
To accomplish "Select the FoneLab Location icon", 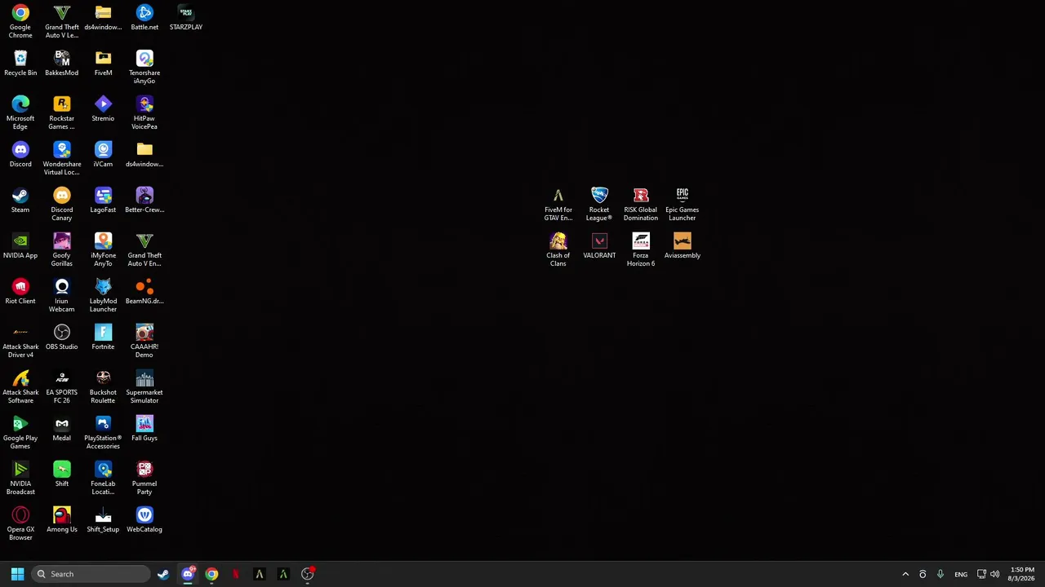I will coord(103,478).
